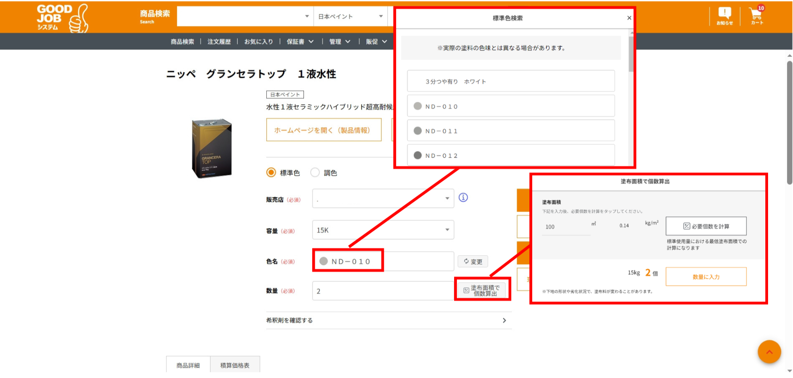The width and height of the screenshot is (793, 378).
Task: Click the ホームページを開く（製品情報） button
Action: pyautogui.click(x=323, y=130)
